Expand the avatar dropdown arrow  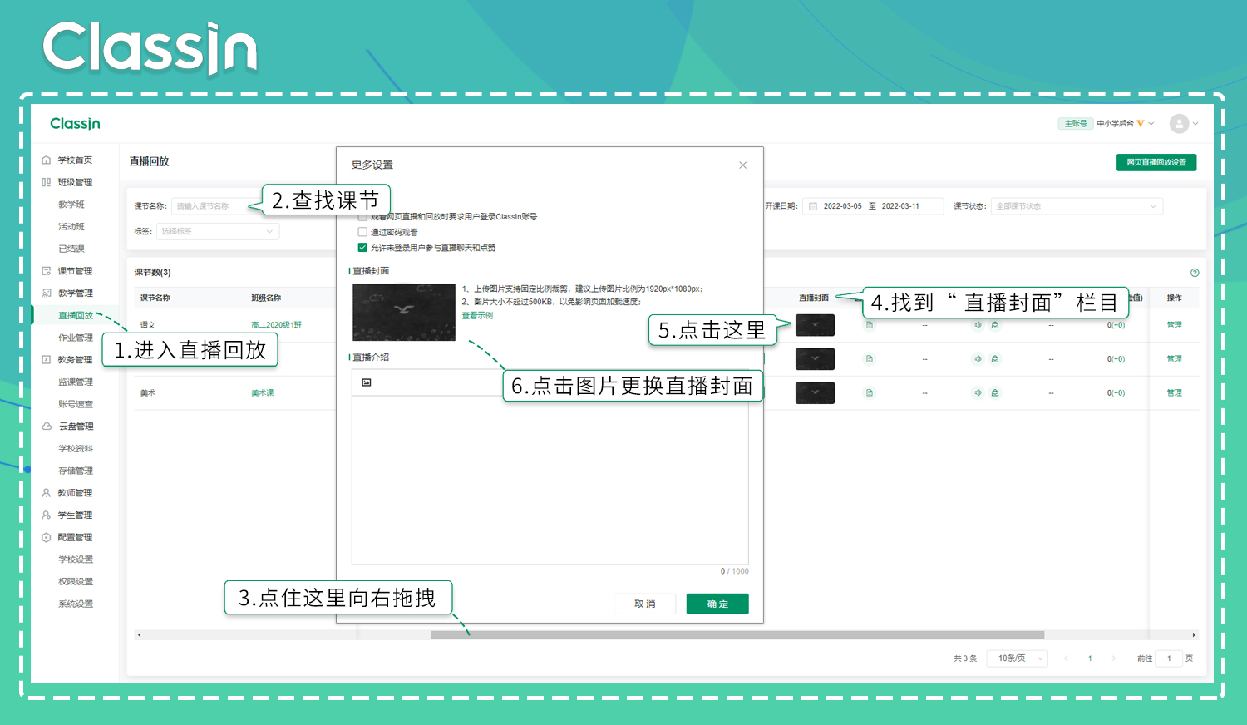(1195, 124)
